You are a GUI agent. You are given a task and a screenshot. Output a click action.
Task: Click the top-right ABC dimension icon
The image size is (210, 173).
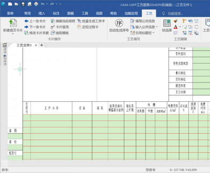coord(196,21)
